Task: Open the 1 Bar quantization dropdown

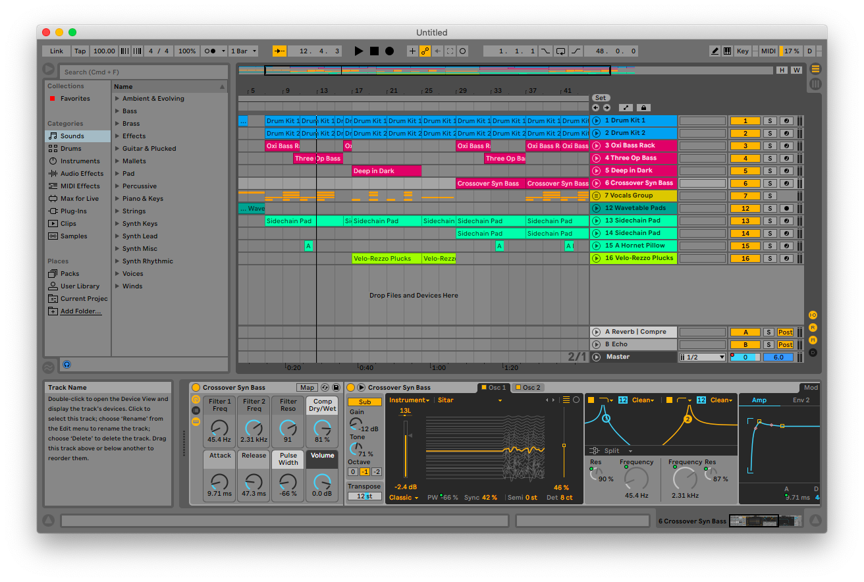Action: pyautogui.click(x=244, y=51)
